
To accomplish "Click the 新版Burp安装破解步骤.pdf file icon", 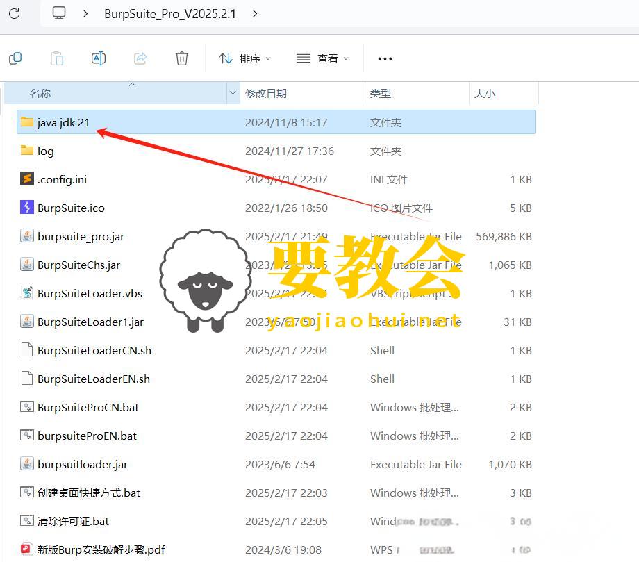I will click(x=26, y=549).
